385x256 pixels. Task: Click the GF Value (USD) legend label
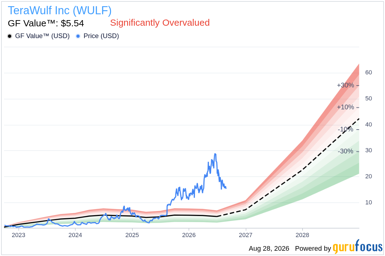42,36
